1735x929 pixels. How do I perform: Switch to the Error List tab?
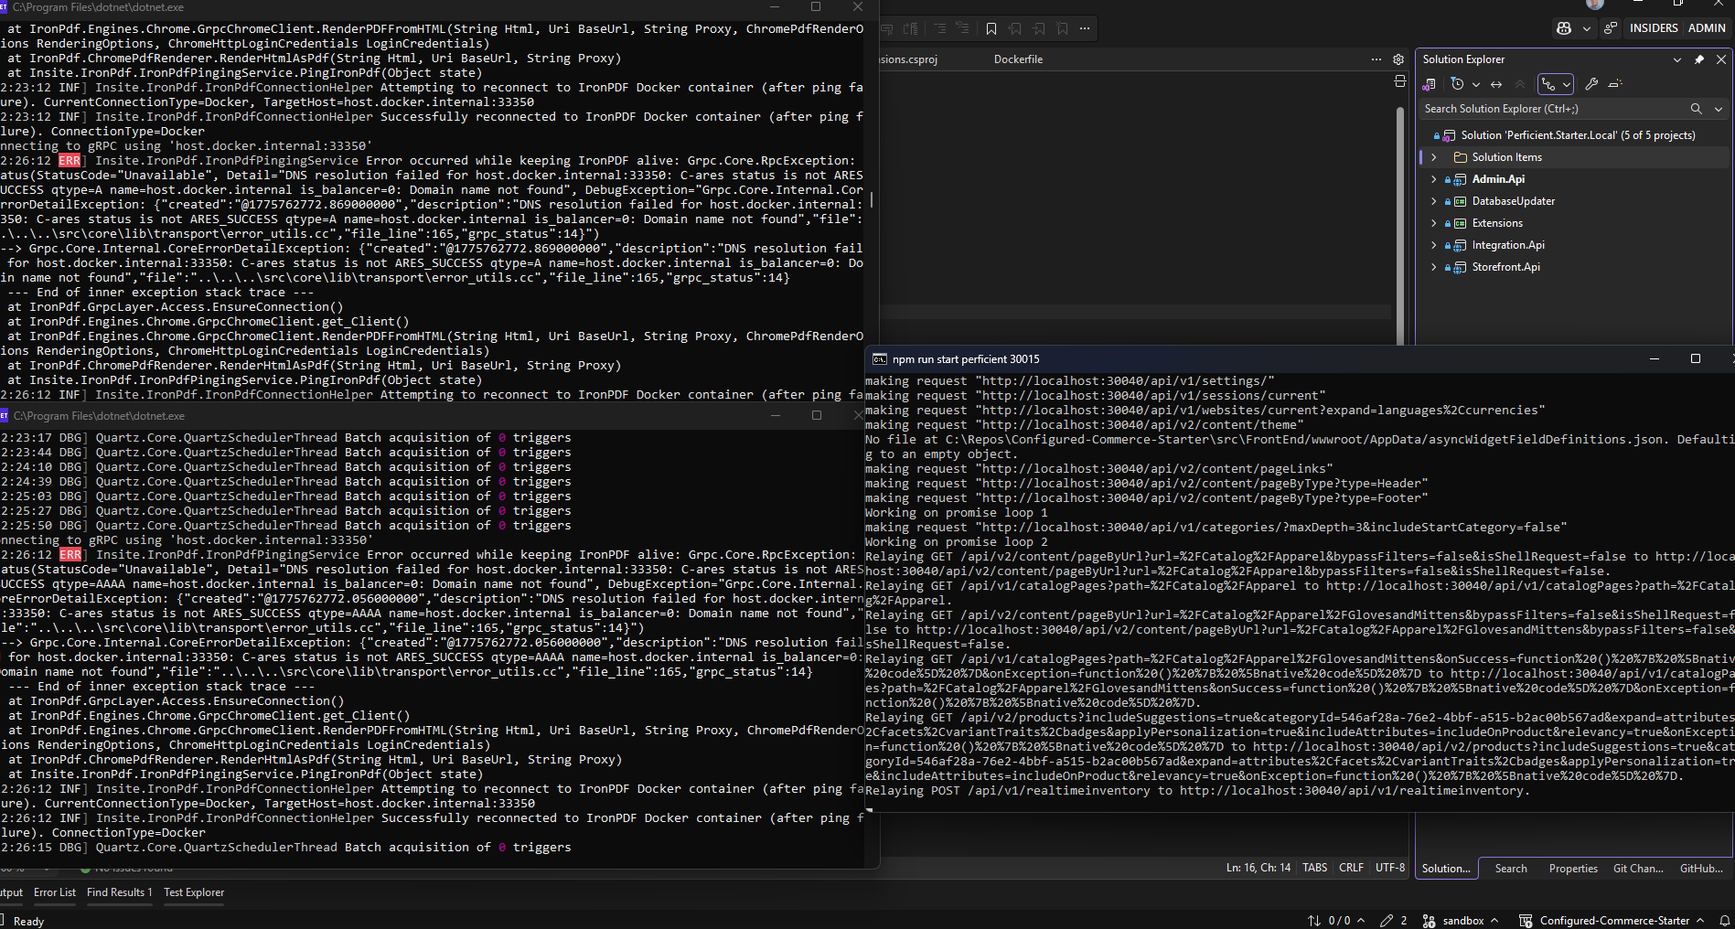[55, 892]
